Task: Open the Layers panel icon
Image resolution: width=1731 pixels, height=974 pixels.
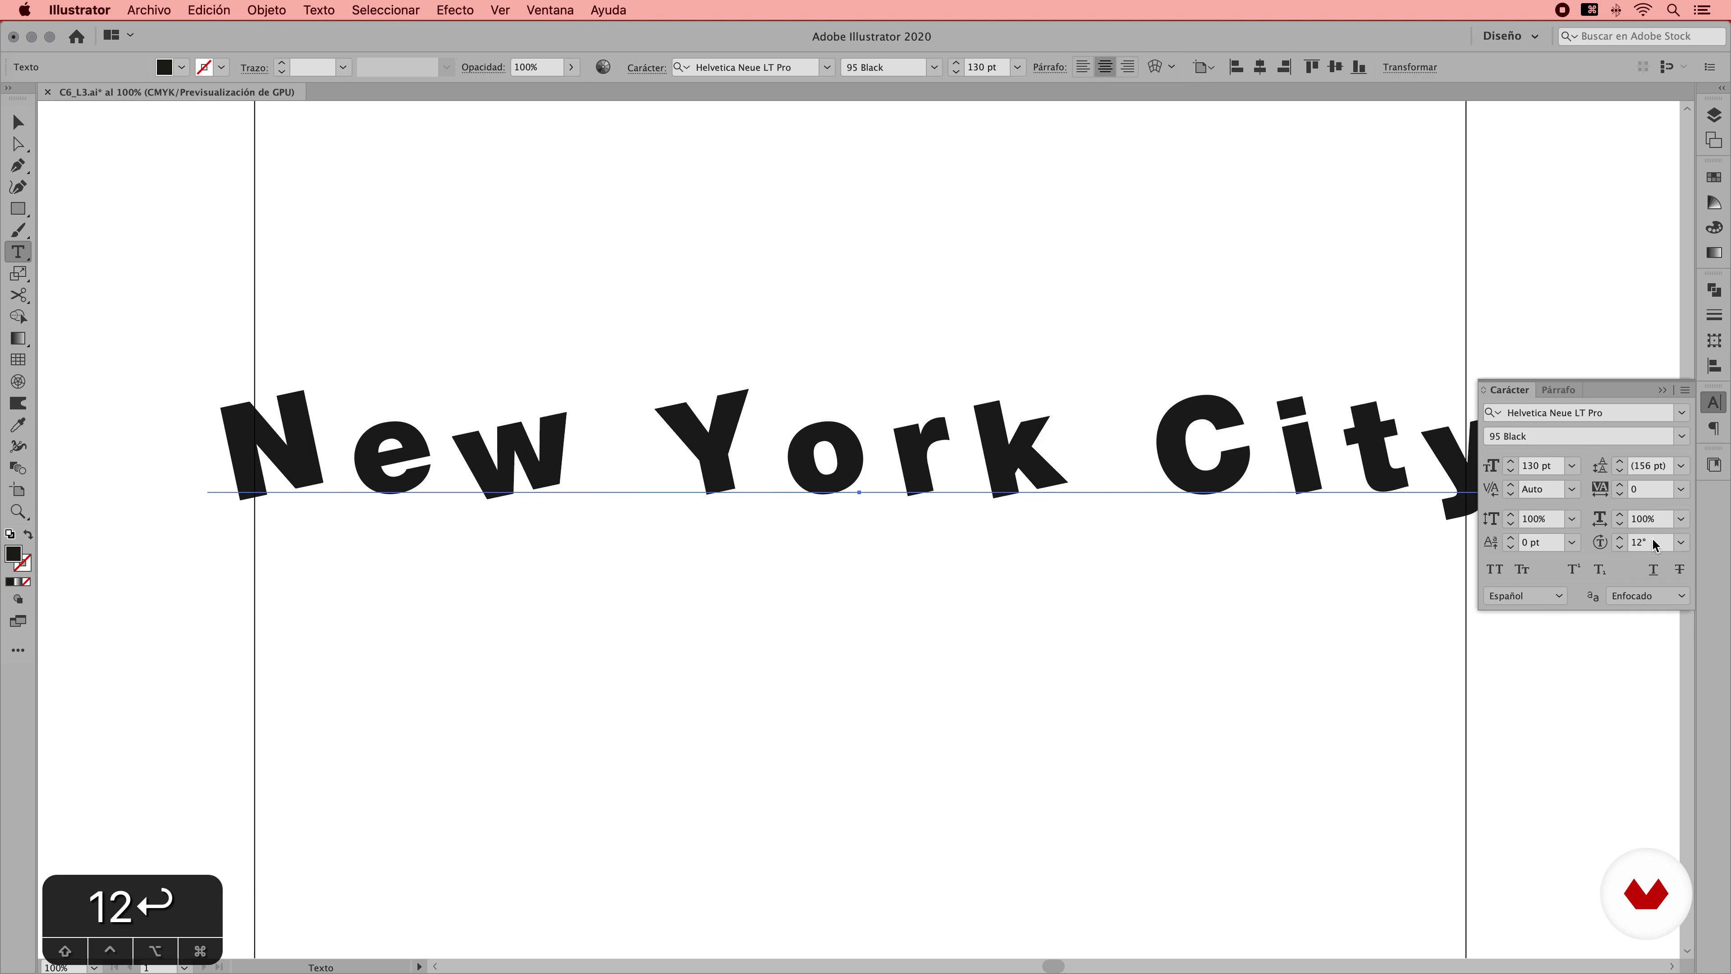Action: pos(1713,115)
